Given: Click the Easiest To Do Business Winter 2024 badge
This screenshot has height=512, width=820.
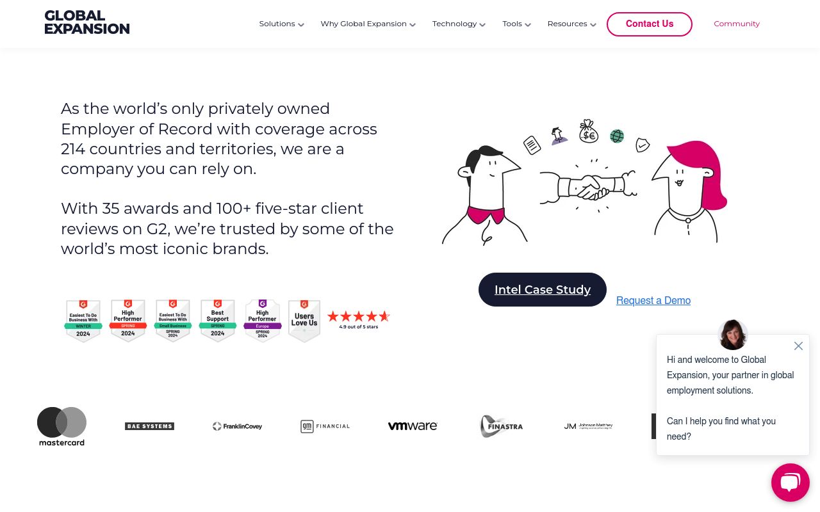Looking at the screenshot, I should click(x=83, y=321).
